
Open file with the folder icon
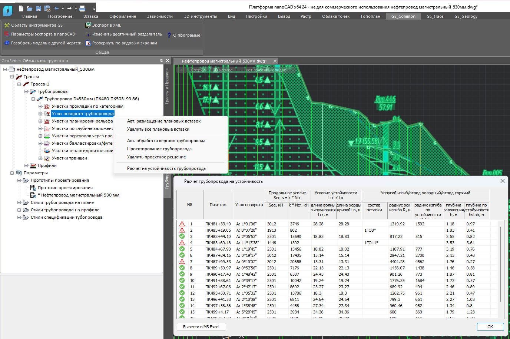pyautogui.click(x=30, y=8)
